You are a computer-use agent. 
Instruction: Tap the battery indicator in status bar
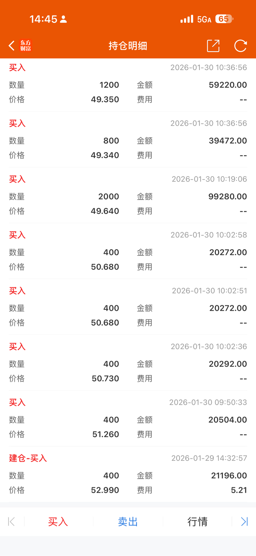pos(224,19)
